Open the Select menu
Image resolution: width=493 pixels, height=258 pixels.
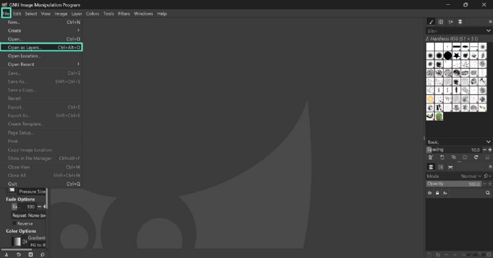[31, 14]
